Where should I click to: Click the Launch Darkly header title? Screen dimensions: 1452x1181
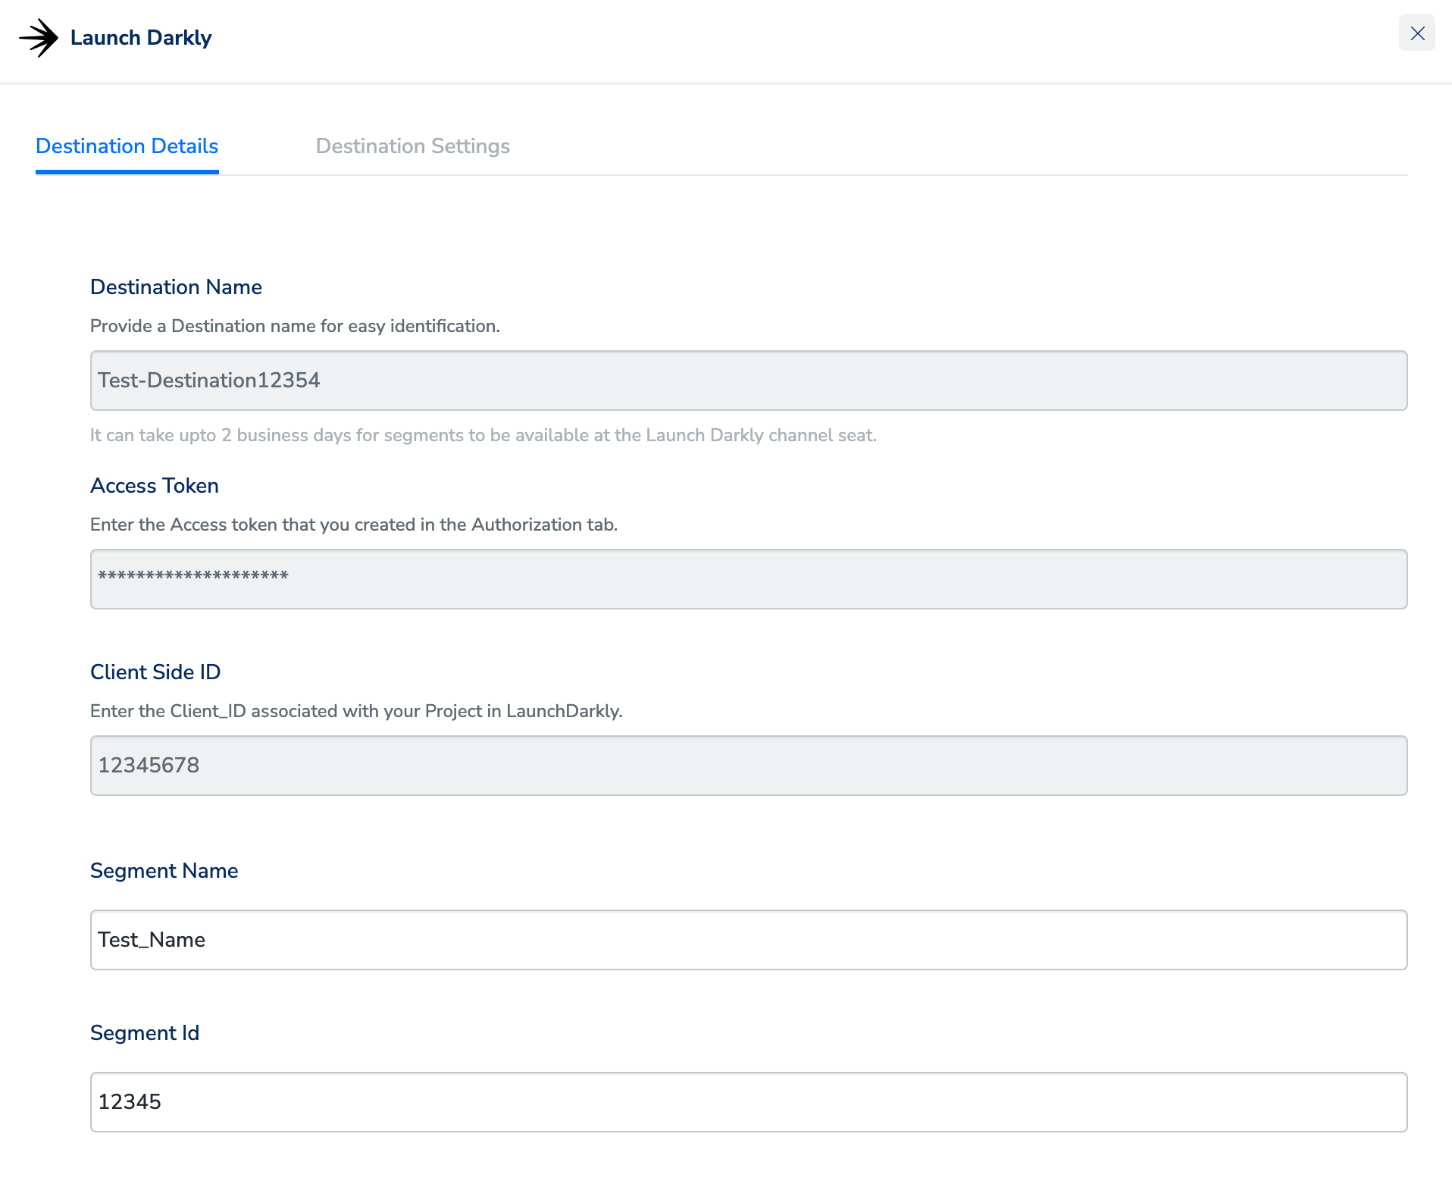tap(141, 38)
